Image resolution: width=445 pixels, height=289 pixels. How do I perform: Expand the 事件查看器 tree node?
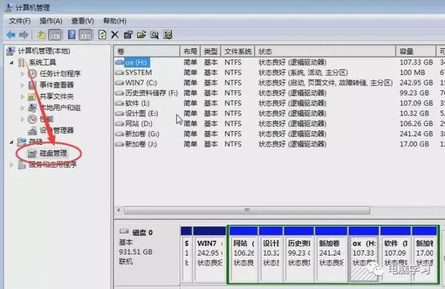click(22, 85)
